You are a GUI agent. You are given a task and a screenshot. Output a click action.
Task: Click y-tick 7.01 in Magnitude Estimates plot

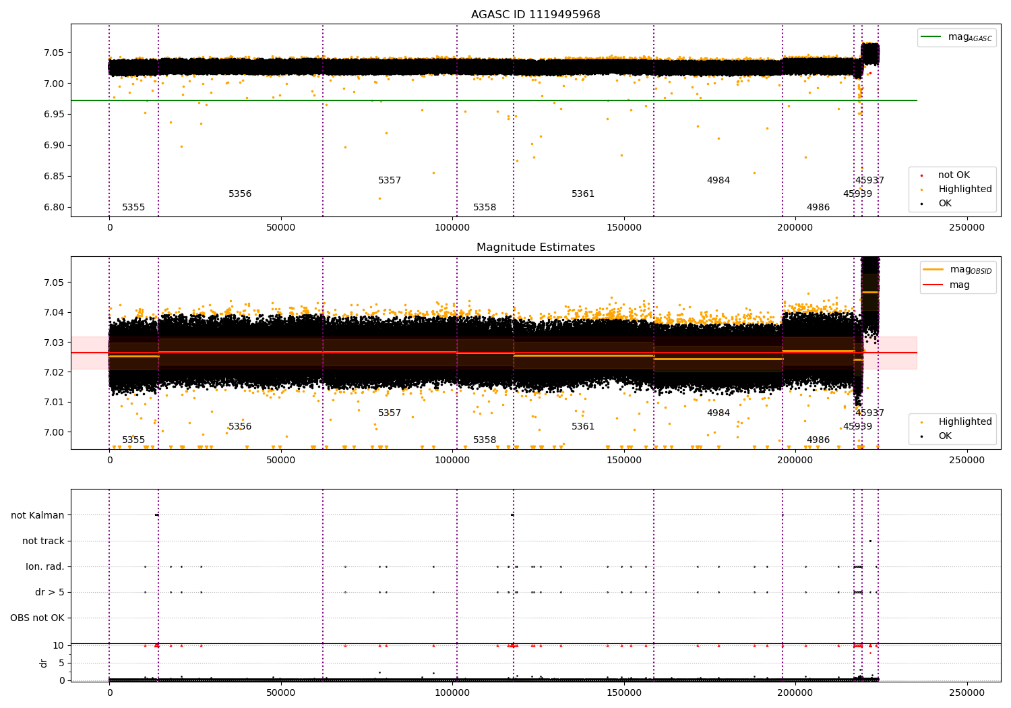54,403
